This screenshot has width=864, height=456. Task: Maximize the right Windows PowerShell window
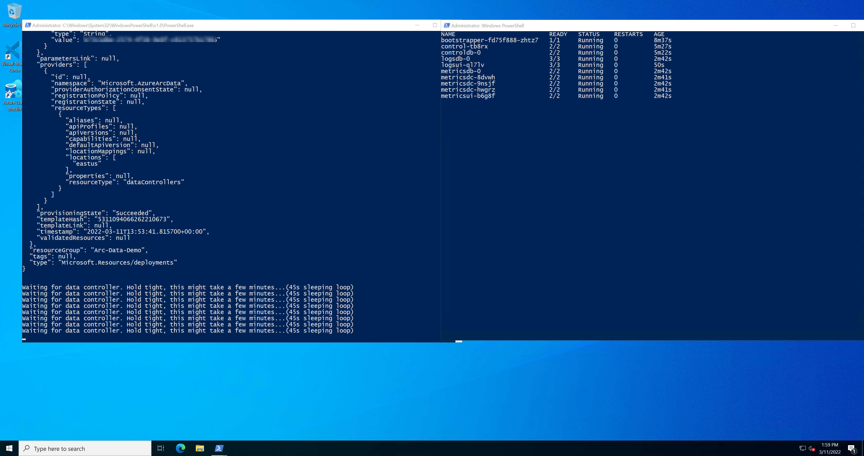click(853, 26)
